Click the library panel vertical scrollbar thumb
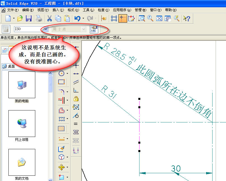 pos(50,84)
